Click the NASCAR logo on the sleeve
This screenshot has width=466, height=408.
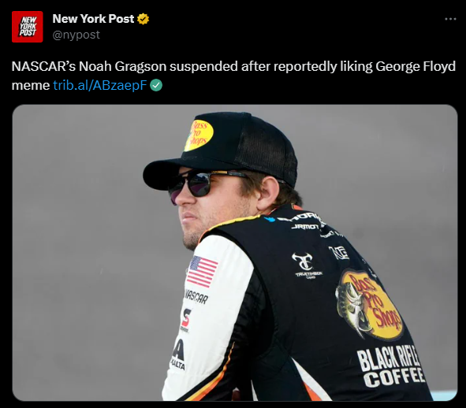tap(196, 296)
